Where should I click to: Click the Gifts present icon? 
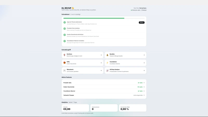click(x=64, y=63)
